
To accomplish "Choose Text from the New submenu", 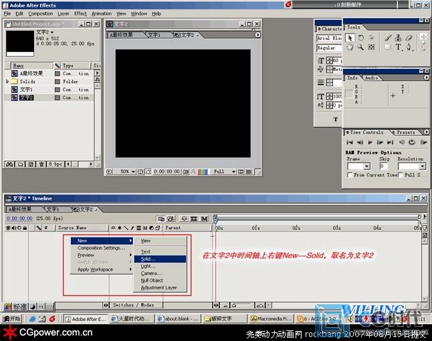I will pos(160,252).
